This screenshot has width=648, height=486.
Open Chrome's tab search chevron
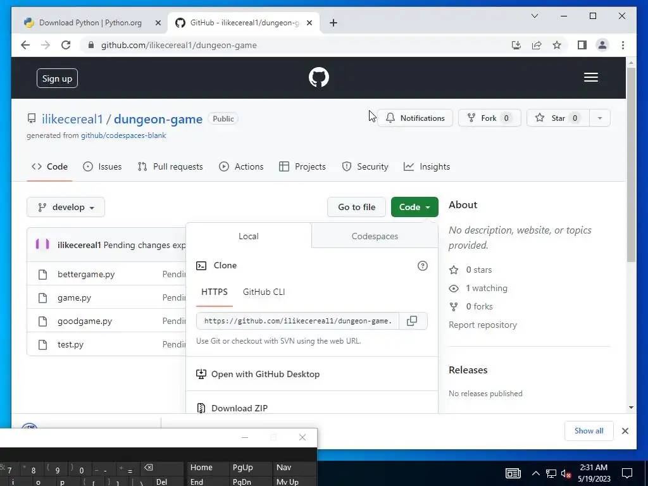tap(534, 16)
